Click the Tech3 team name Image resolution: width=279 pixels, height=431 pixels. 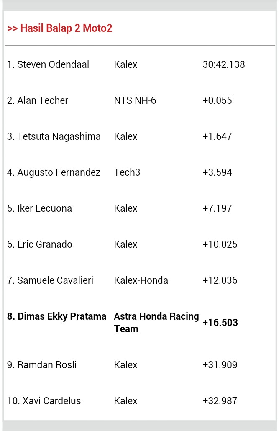[127, 172]
